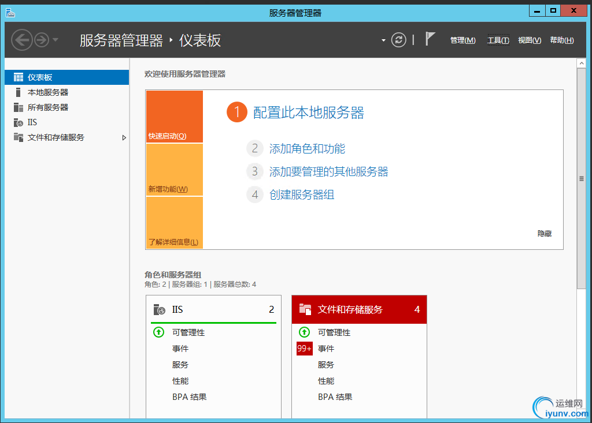This screenshot has width=592, height=423.
Task: Click 仪表板 in the header breadcrumb
Action: [199, 40]
